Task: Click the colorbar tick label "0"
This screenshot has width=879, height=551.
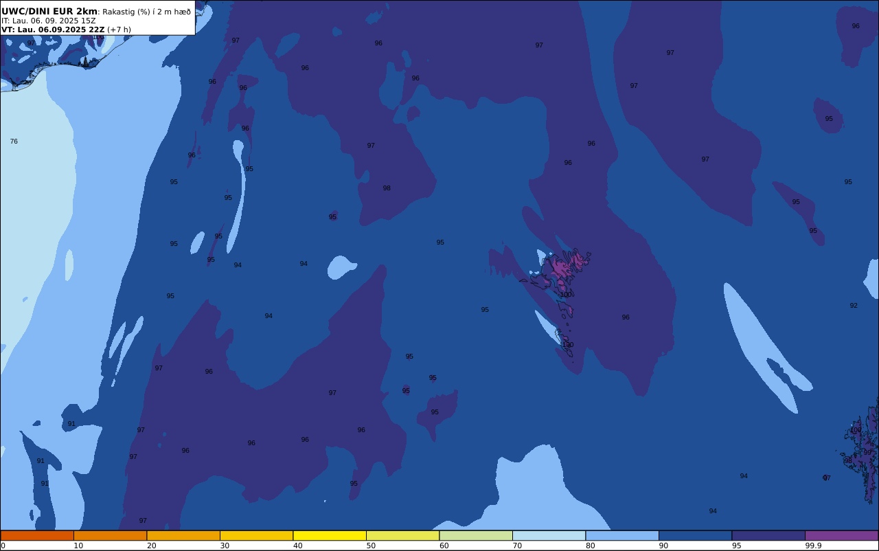Action: pyautogui.click(x=3, y=546)
